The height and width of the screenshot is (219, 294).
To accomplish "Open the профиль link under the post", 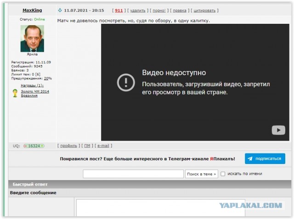I will (x=68, y=146).
